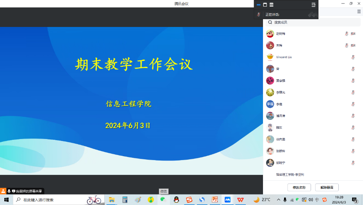Click the second participant's camera-off icon
Image resolution: width=363 pixels, height=205 pixels.
point(353,45)
